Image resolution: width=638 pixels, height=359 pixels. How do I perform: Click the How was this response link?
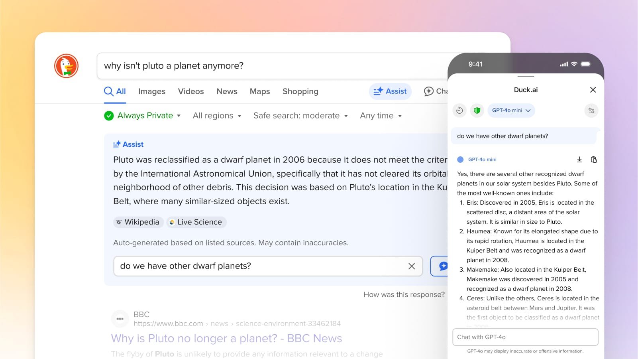[x=404, y=294]
